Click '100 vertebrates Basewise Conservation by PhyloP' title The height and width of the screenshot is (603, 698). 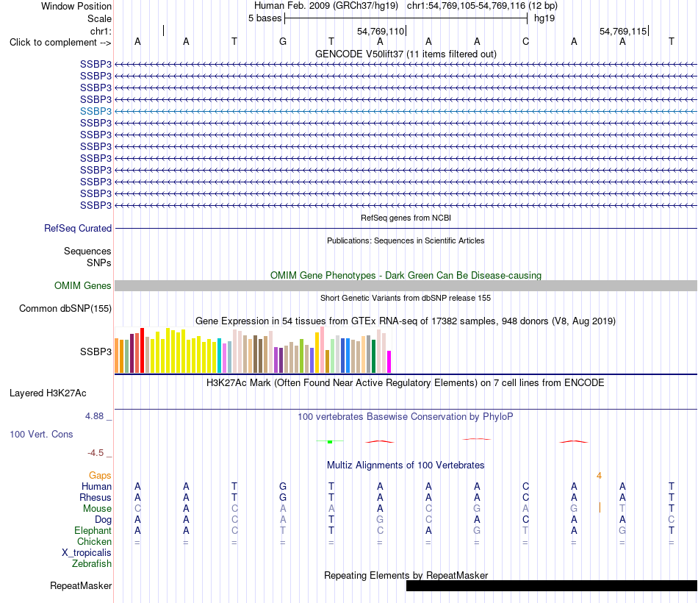pyautogui.click(x=406, y=417)
